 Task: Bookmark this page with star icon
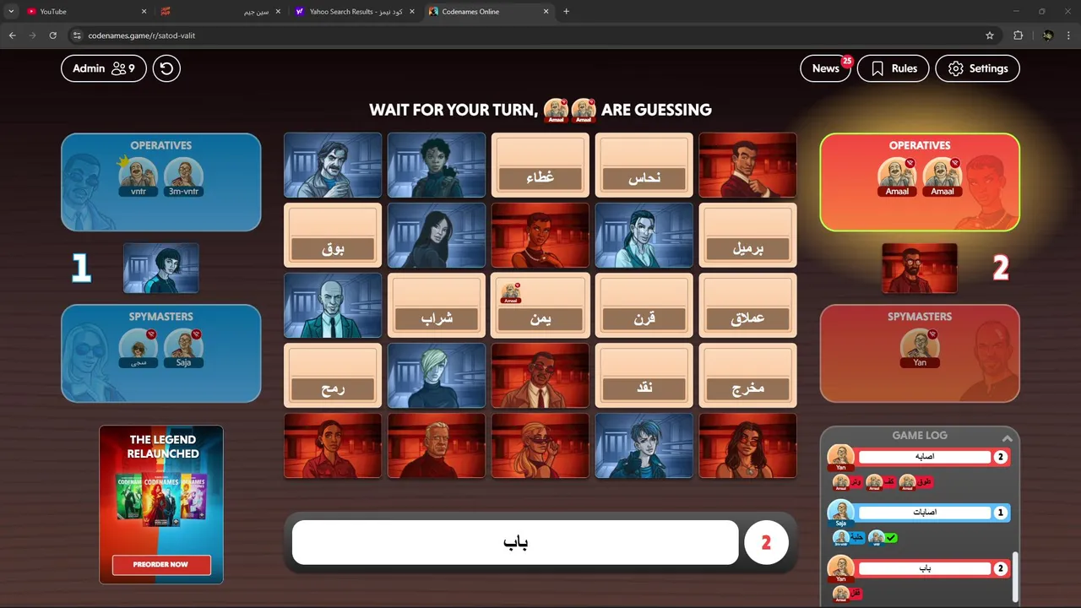pos(990,35)
